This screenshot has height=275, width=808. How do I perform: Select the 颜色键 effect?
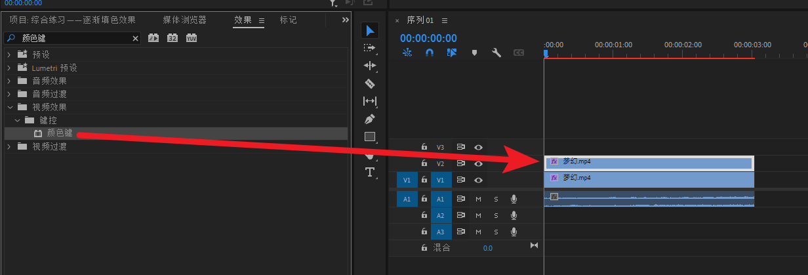click(60, 133)
